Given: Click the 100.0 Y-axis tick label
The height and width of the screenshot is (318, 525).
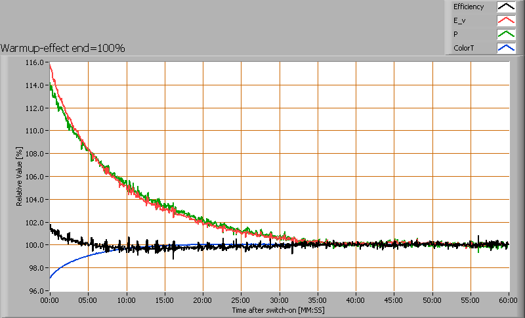Looking at the screenshot, I should [x=35, y=245].
